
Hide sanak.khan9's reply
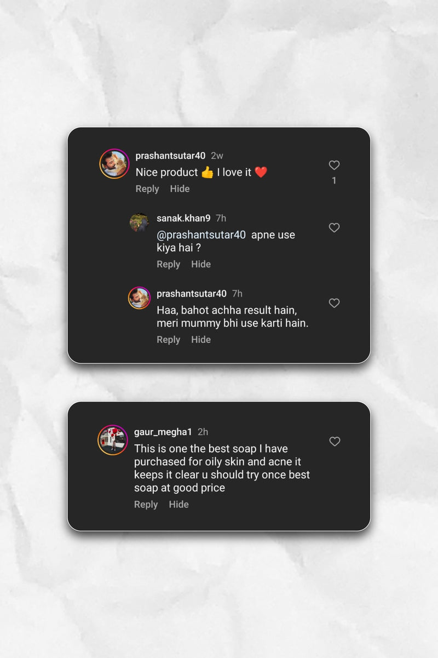click(x=201, y=264)
